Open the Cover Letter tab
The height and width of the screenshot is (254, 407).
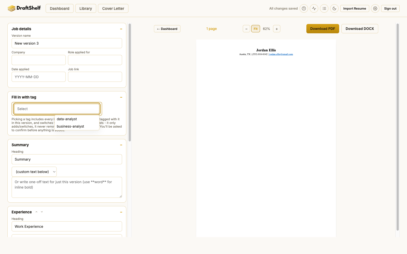[113, 8]
